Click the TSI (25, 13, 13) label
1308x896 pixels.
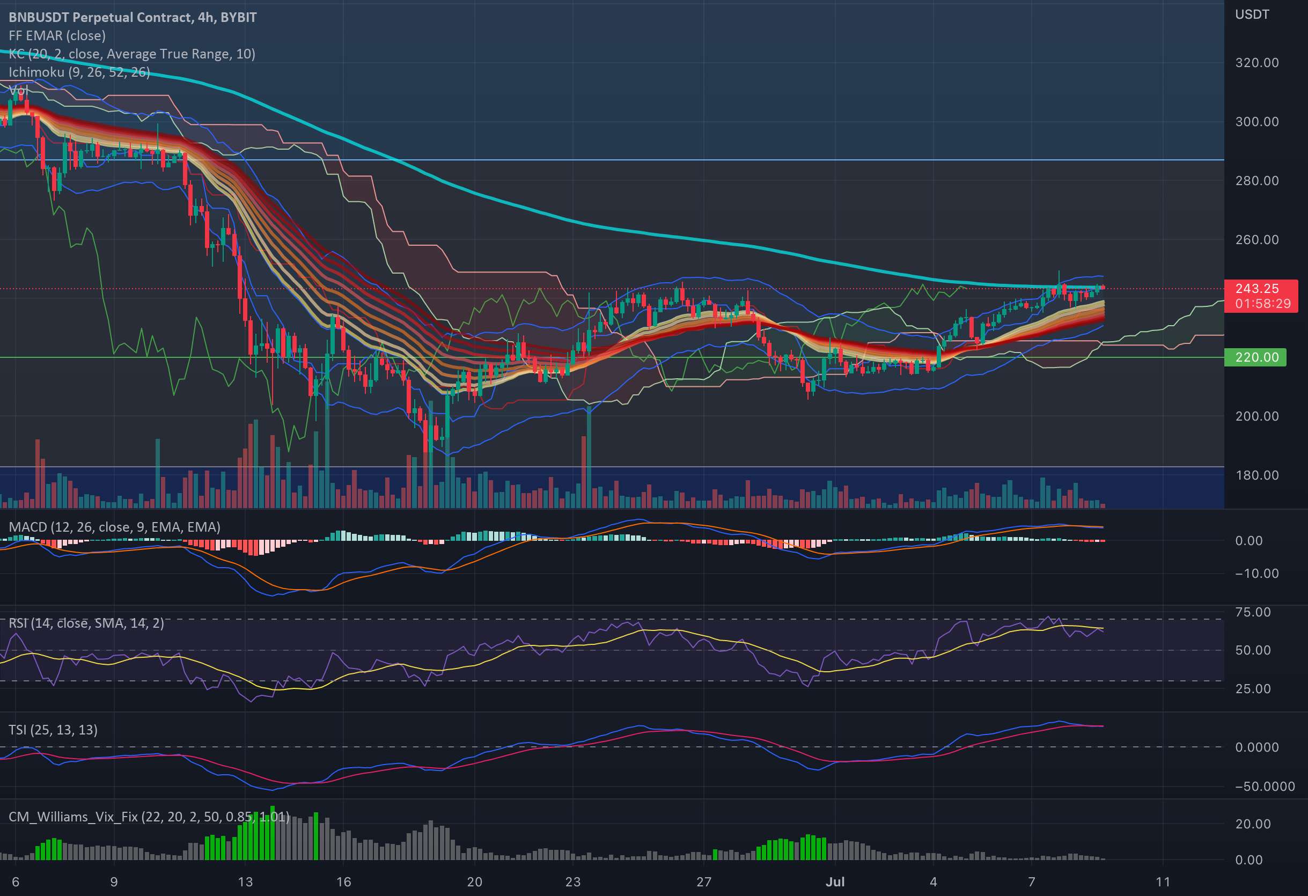53,730
